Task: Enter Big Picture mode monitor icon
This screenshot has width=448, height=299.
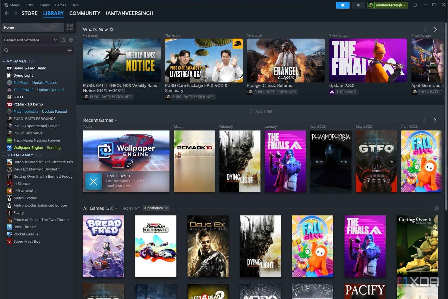Action: 415,5
